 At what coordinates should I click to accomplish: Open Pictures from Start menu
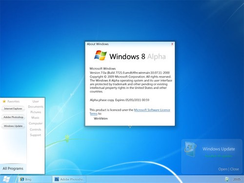tap(36, 112)
